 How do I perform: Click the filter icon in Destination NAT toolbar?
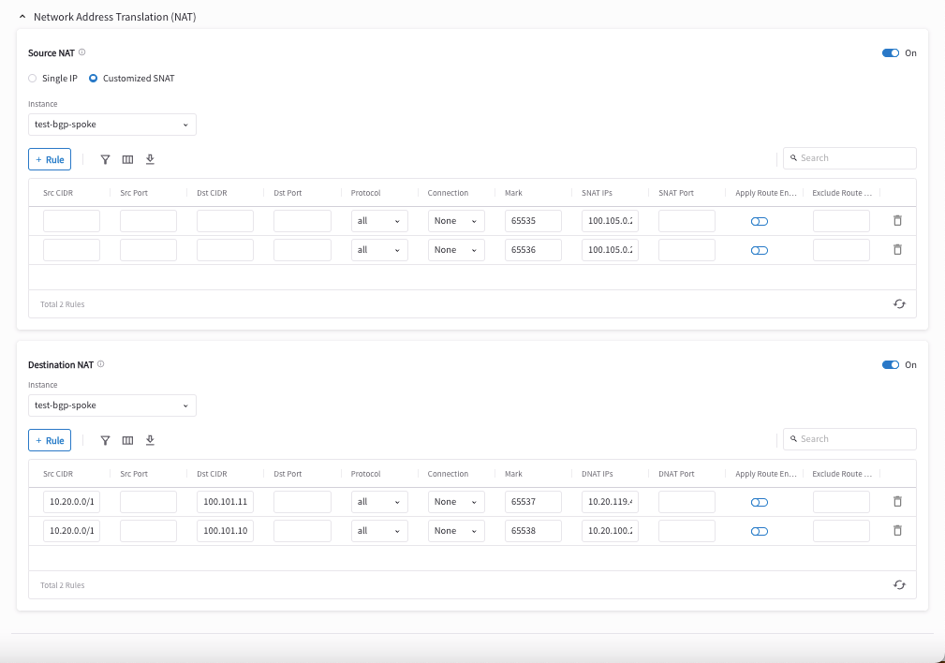point(105,440)
